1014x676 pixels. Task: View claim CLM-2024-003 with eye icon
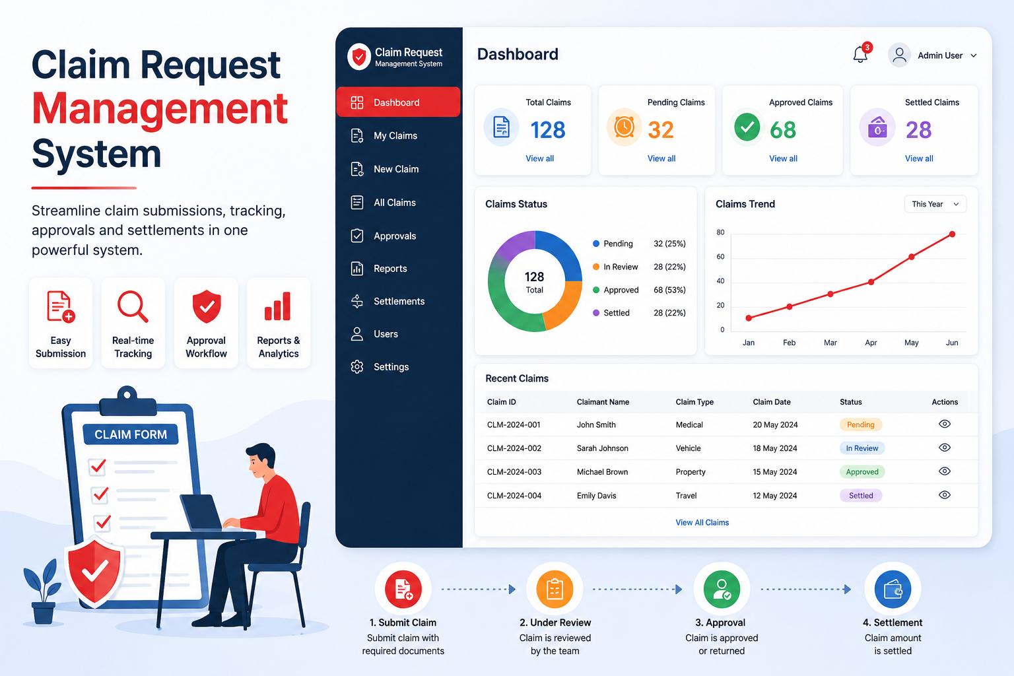945,471
